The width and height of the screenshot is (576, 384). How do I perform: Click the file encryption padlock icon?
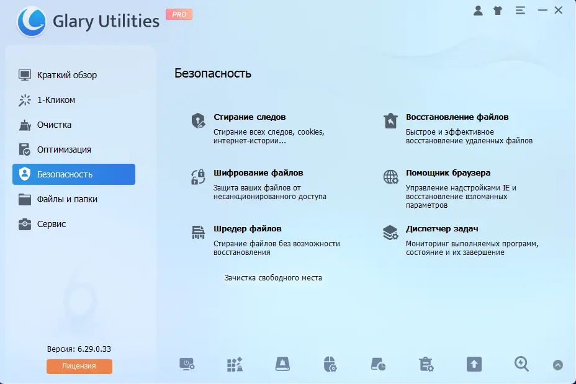(x=198, y=177)
